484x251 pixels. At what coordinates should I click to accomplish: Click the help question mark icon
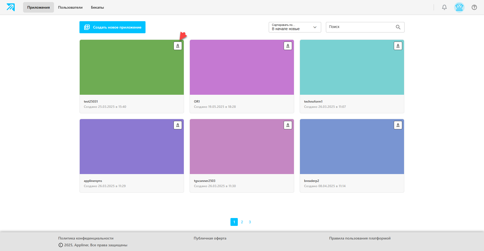click(474, 7)
